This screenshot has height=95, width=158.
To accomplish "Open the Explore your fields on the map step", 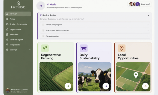I will click(x=95, y=30).
